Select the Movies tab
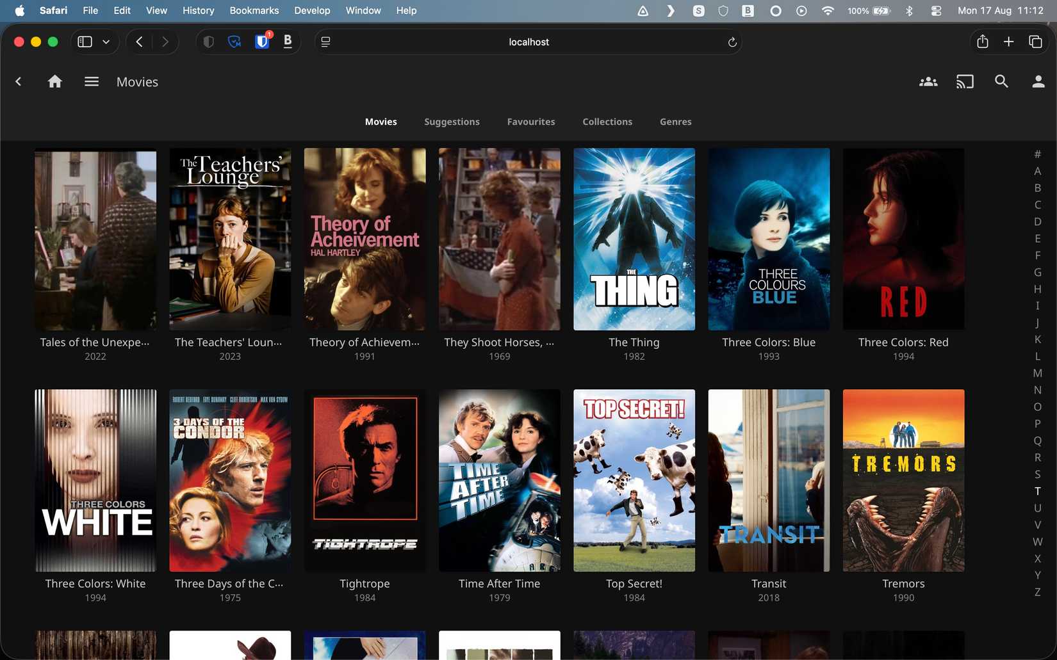Viewport: 1057px width, 660px height. tap(381, 122)
